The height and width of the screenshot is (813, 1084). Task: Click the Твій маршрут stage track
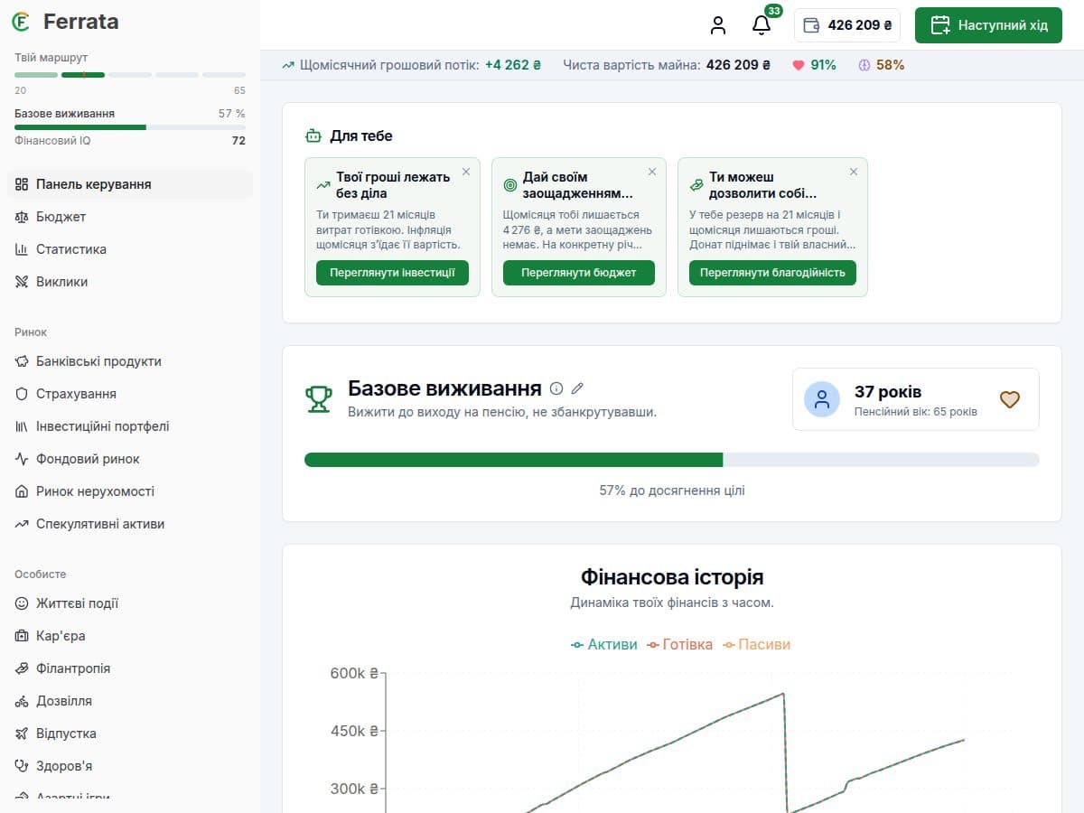[x=130, y=74]
